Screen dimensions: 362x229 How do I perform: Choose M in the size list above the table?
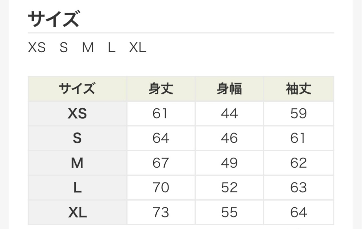point(88,48)
